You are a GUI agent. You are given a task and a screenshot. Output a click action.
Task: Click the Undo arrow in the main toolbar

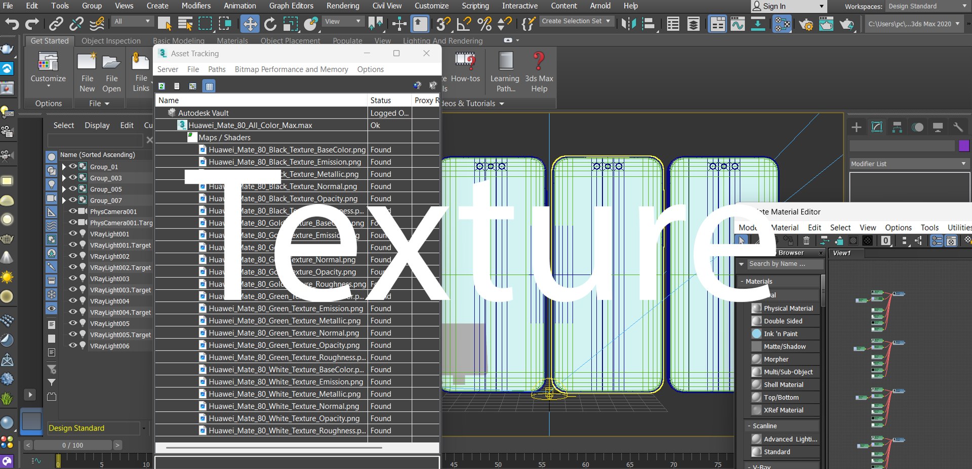(12, 24)
